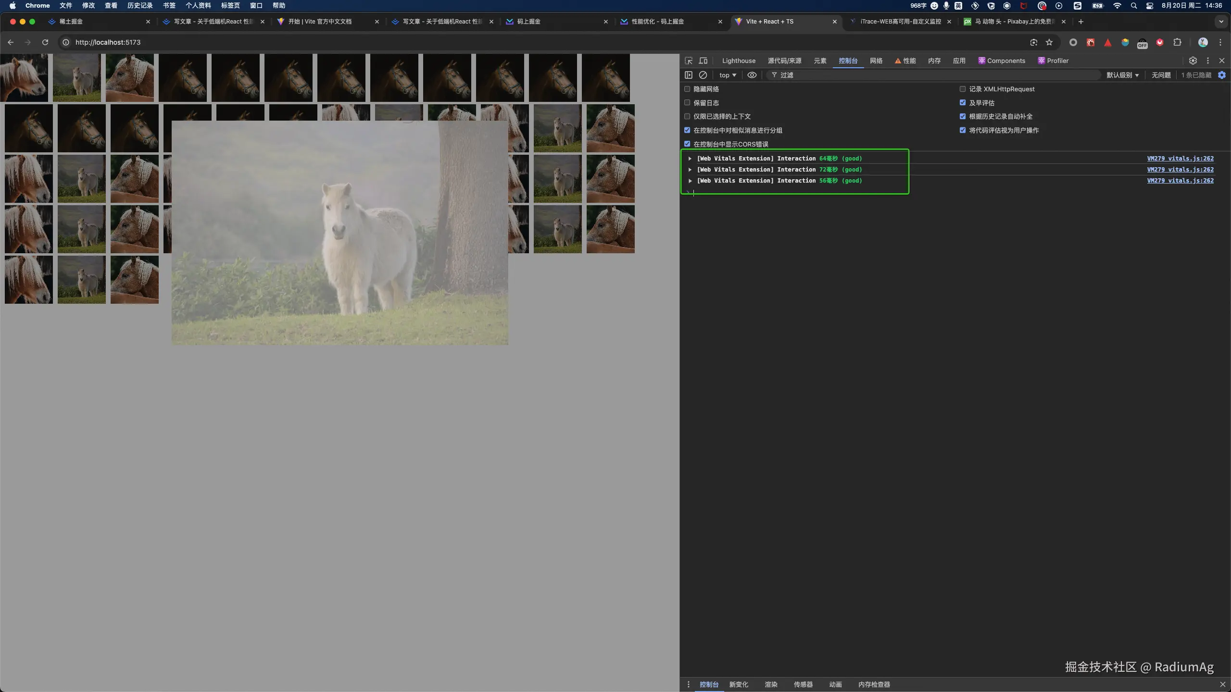Create a live expression with the eye icon
Image resolution: width=1231 pixels, height=692 pixels.
point(752,75)
